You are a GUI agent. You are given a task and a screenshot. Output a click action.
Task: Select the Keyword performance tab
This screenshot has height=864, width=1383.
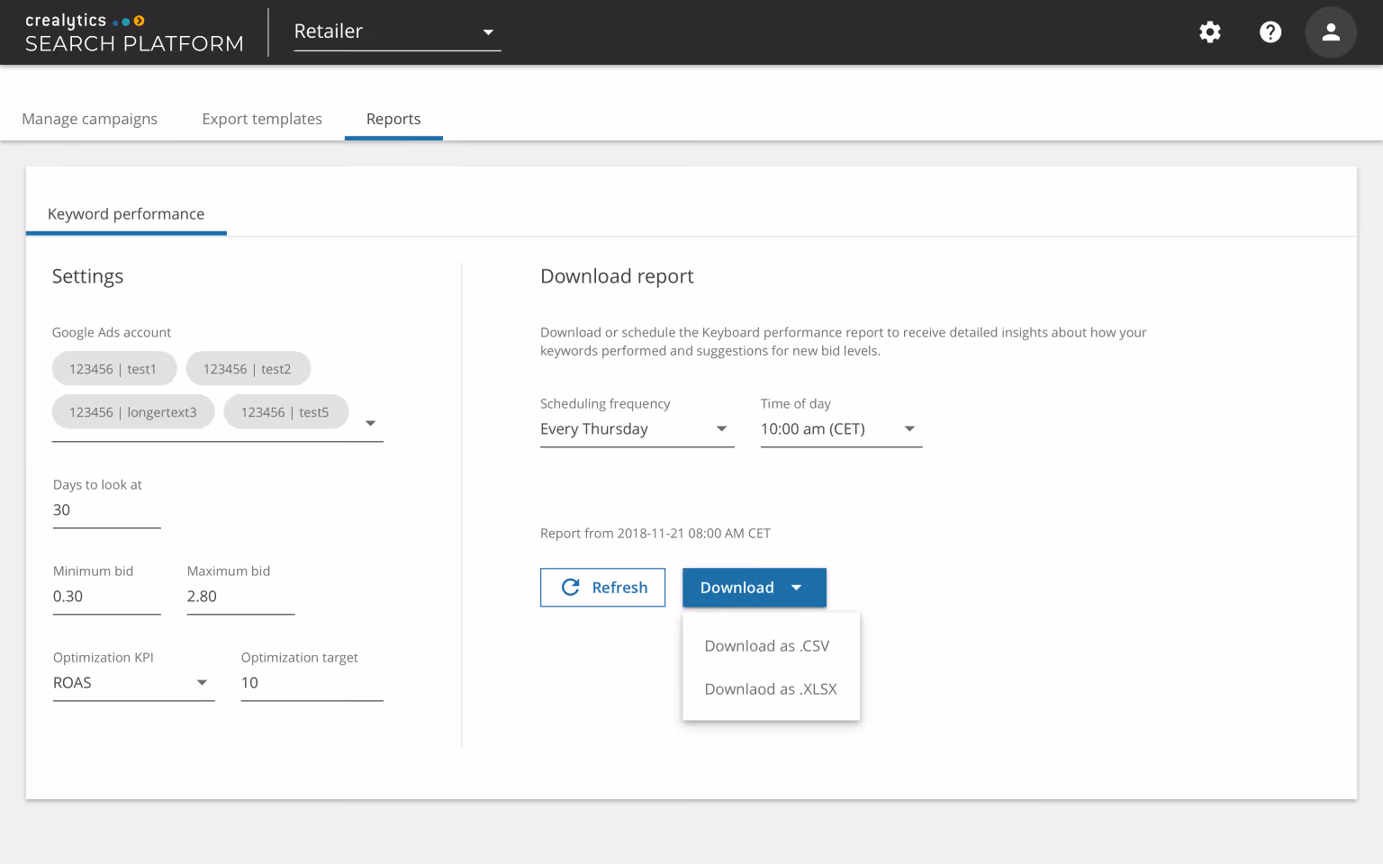126,214
